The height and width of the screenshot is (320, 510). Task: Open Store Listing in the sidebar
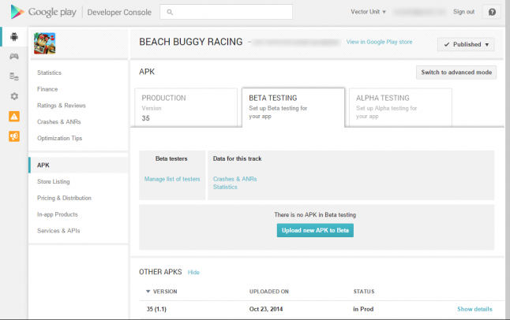pos(54,181)
